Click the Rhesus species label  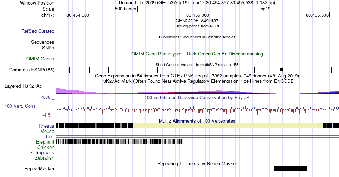(x=46, y=126)
